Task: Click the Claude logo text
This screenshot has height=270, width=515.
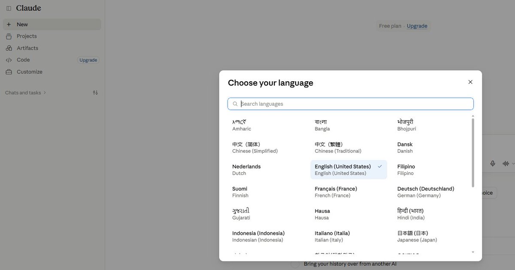Action: pyautogui.click(x=29, y=9)
